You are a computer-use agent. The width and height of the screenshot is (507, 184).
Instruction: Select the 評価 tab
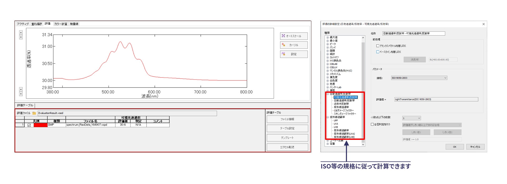pyautogui.click(x=48, y=24)
